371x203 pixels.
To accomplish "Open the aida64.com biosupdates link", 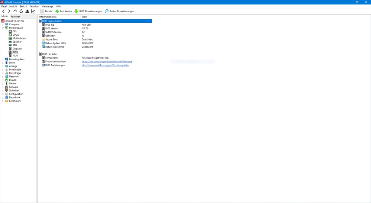I will [x=105, y=65].
